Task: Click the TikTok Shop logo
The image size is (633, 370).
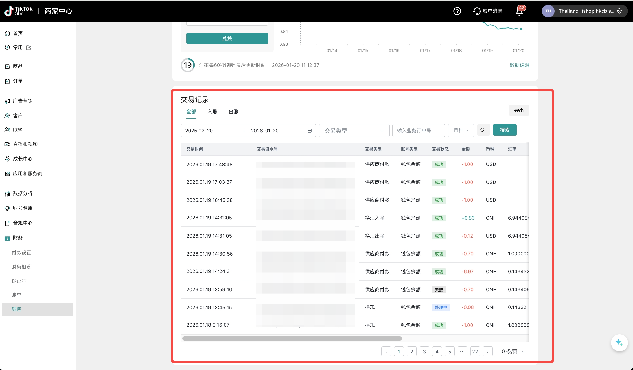Action: point(18,11)
